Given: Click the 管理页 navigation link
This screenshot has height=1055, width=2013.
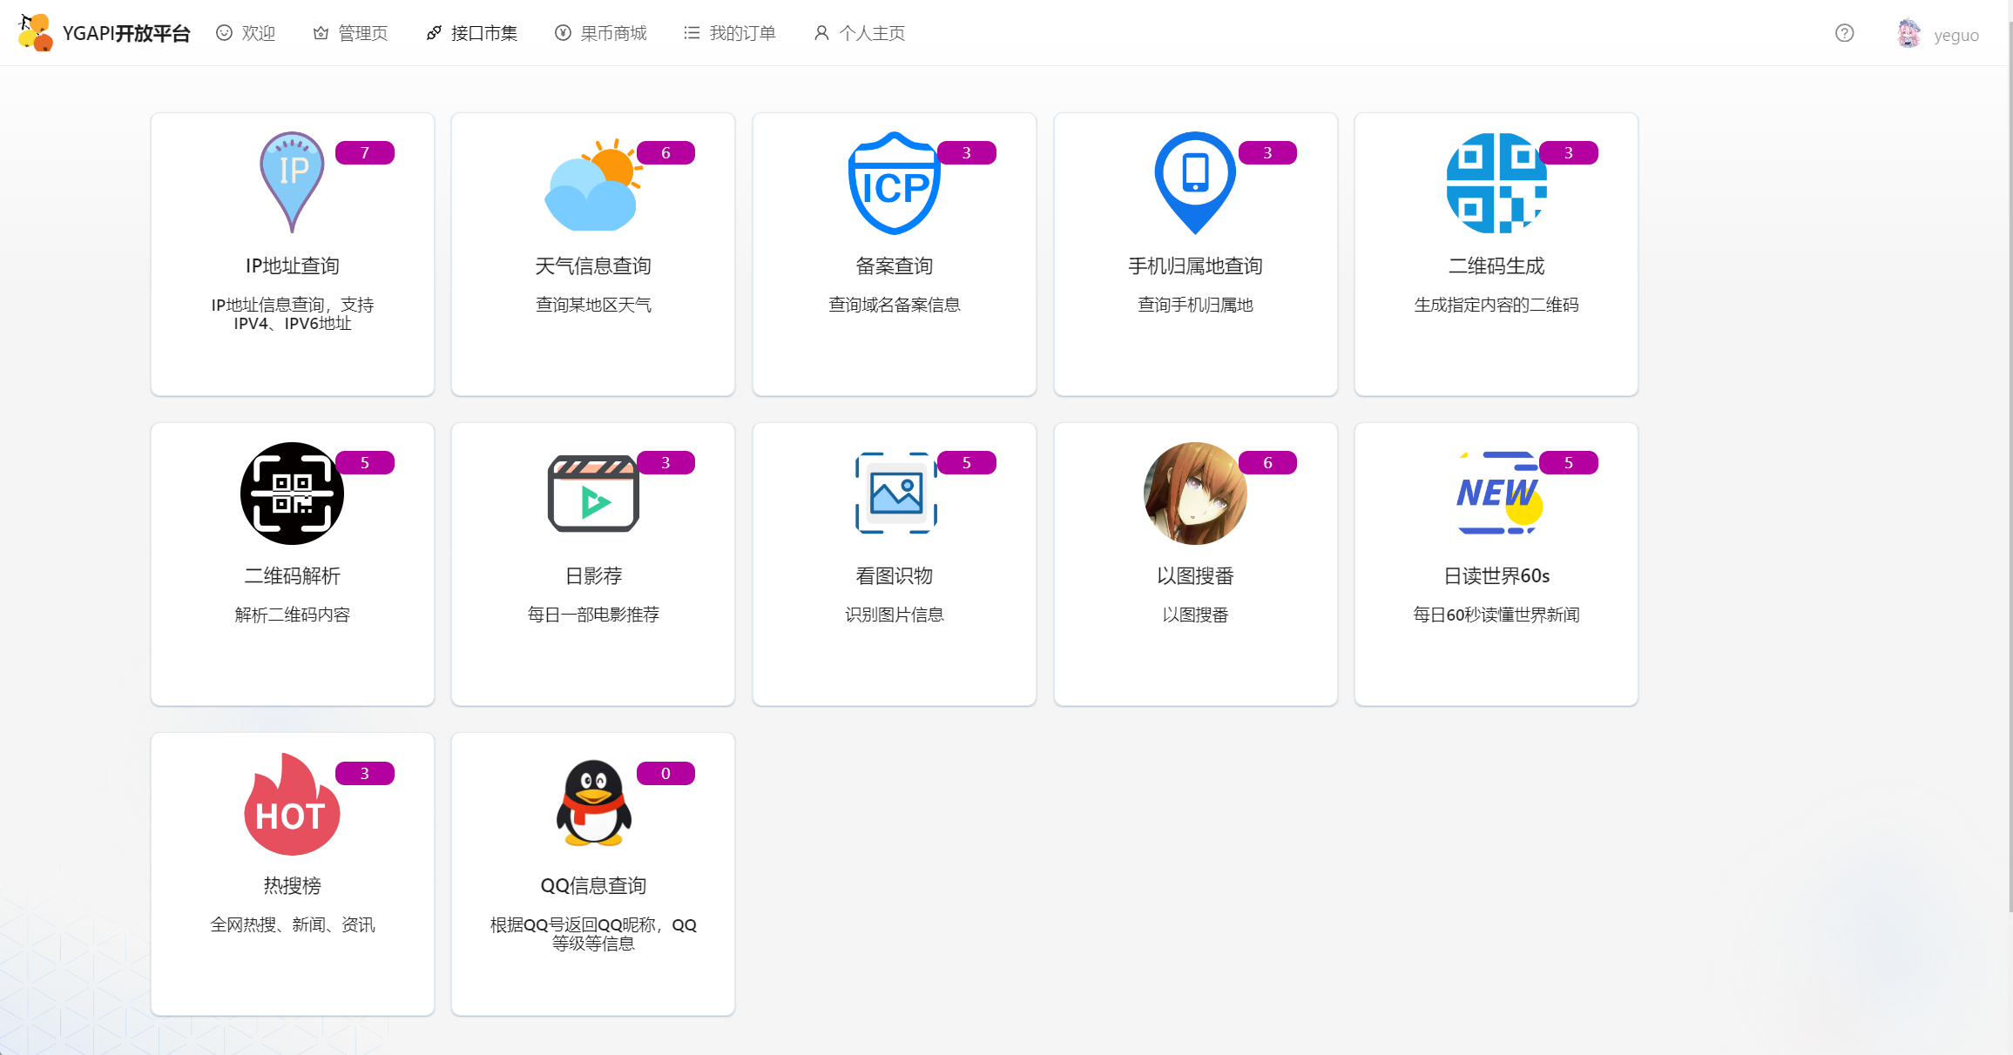Looking at the screenshot, I should [351, 33].
